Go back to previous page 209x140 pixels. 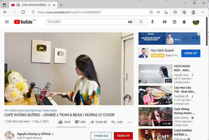(x=5, y=12)
